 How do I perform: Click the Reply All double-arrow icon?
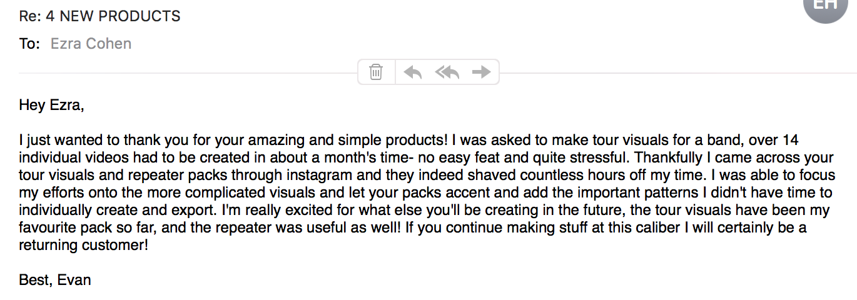447,72
